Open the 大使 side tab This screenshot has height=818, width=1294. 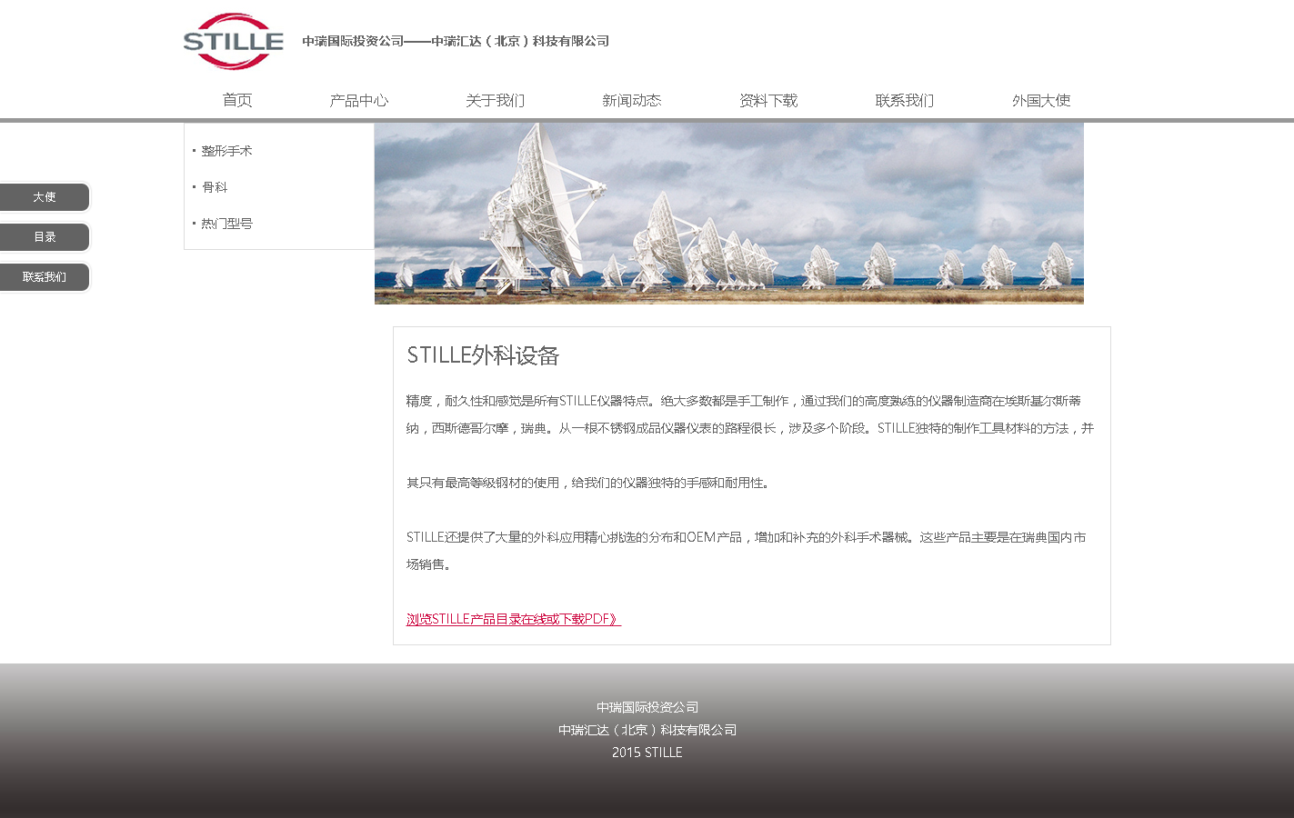tap(44, 196)
